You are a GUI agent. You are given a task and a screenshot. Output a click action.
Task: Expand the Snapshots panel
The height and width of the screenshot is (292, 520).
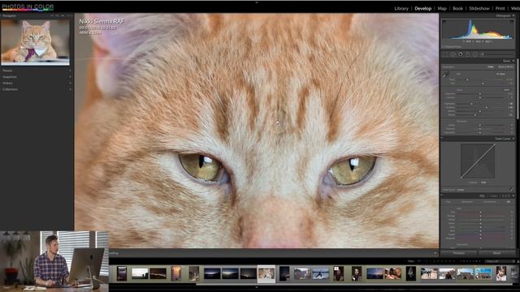pos(9,77)
